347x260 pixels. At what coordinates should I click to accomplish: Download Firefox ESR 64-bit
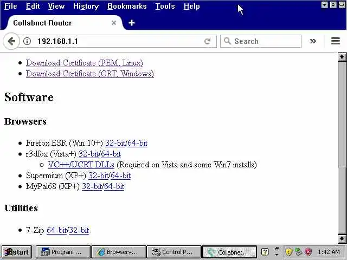click(137, 143)
